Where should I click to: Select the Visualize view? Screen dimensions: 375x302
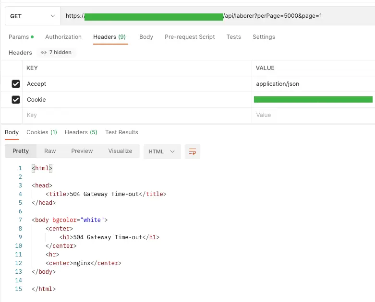pos(120,151)
